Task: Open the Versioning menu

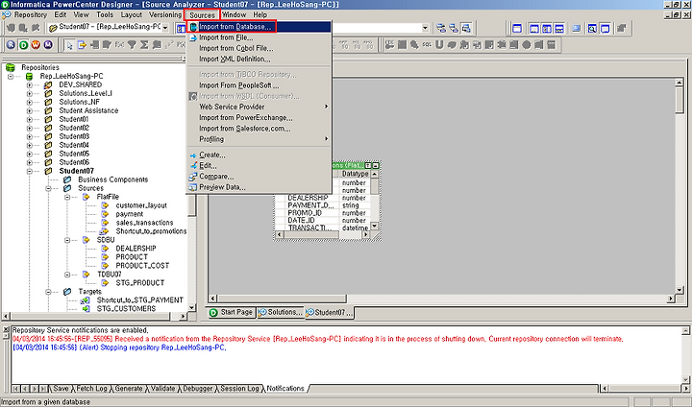Action: (165, 15)
